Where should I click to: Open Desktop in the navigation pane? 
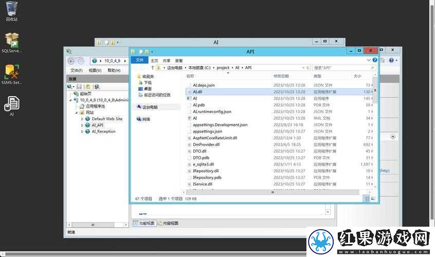(x=145, y=89)
